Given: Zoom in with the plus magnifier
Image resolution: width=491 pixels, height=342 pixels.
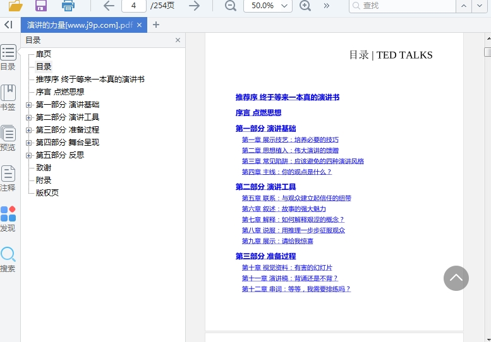Looking at the screenshot, I should point(305,6).
